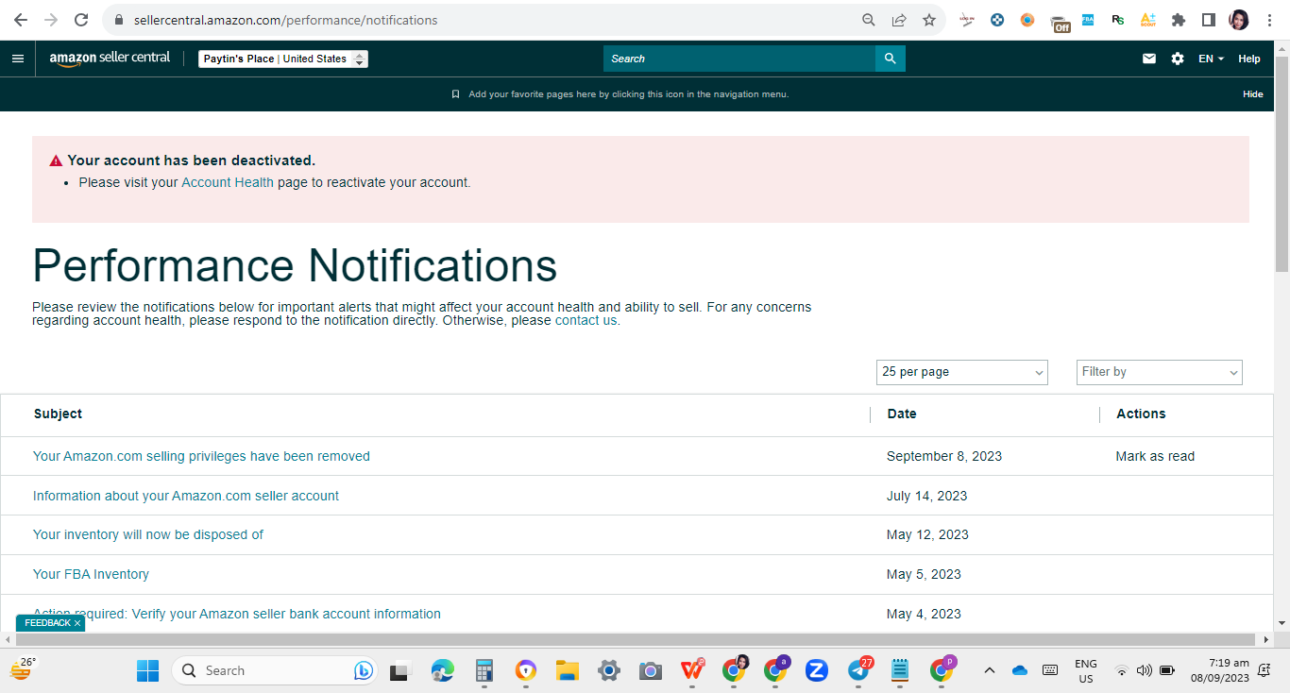Open the 25 per page dropdown
The width and height of the screenshot is (1290, 693).
(961, 372)
